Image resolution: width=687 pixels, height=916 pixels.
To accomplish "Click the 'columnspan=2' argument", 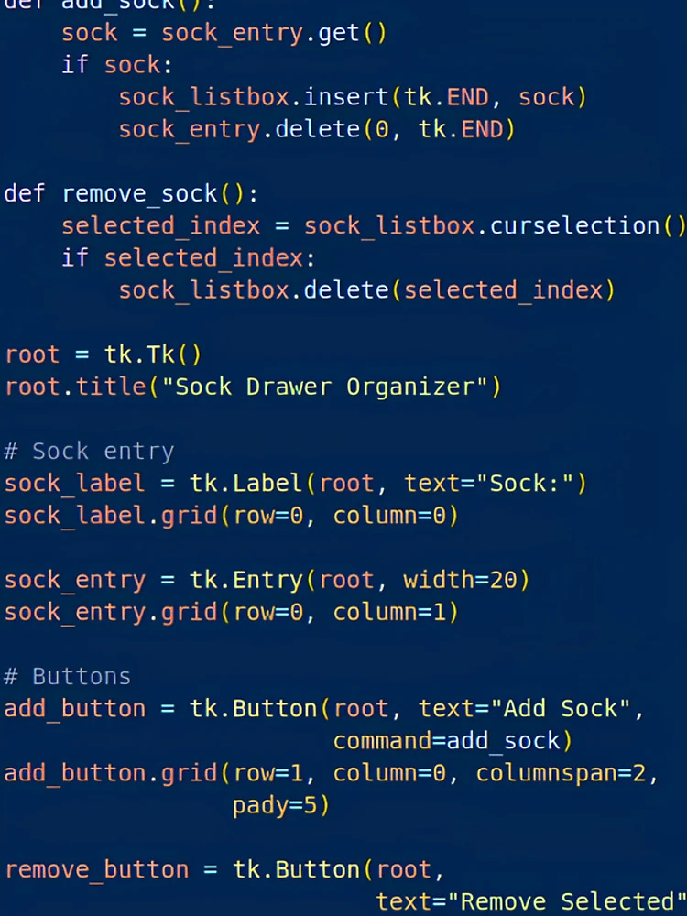I will click(x=561, y=773).
